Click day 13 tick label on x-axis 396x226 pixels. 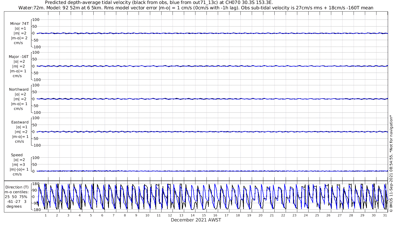coord(181,215)
